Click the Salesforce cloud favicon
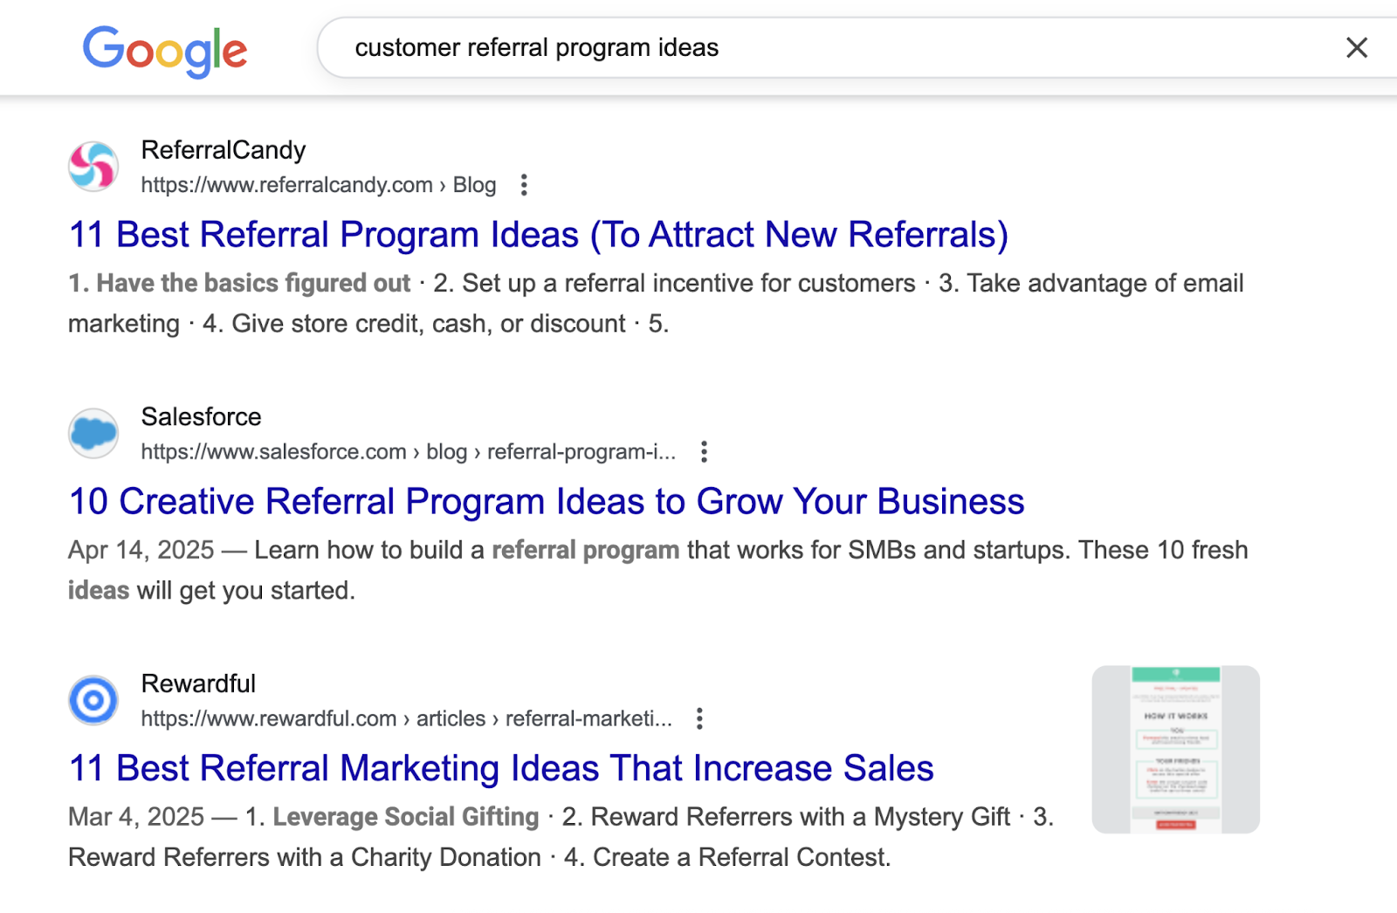The image size is (1397, 913). click(x=93, y=434)
